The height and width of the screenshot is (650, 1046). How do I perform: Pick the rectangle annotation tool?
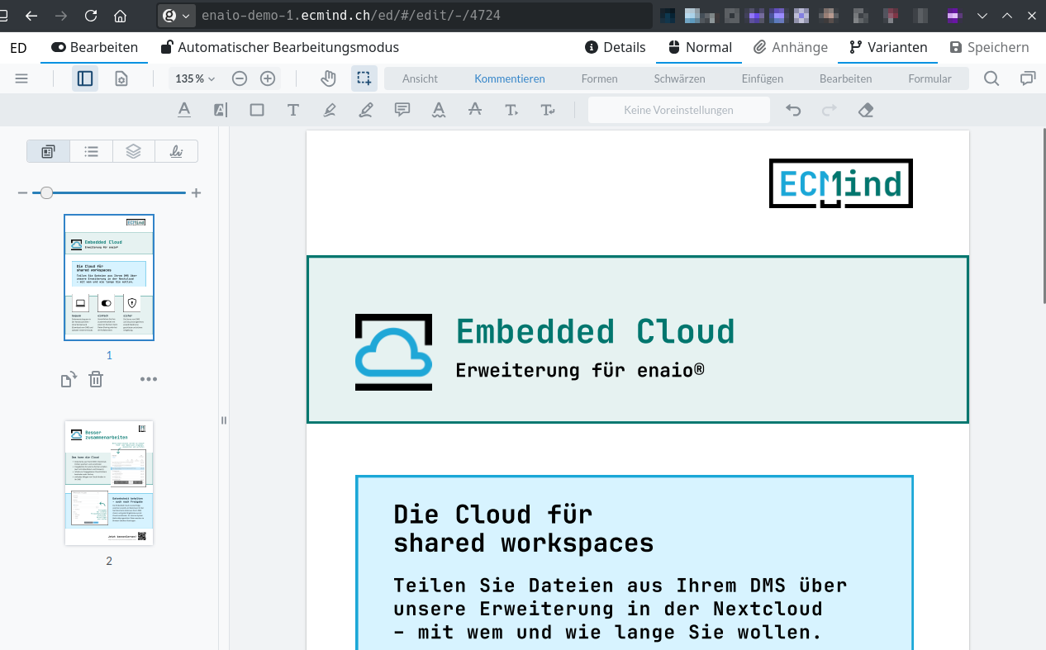257,110
